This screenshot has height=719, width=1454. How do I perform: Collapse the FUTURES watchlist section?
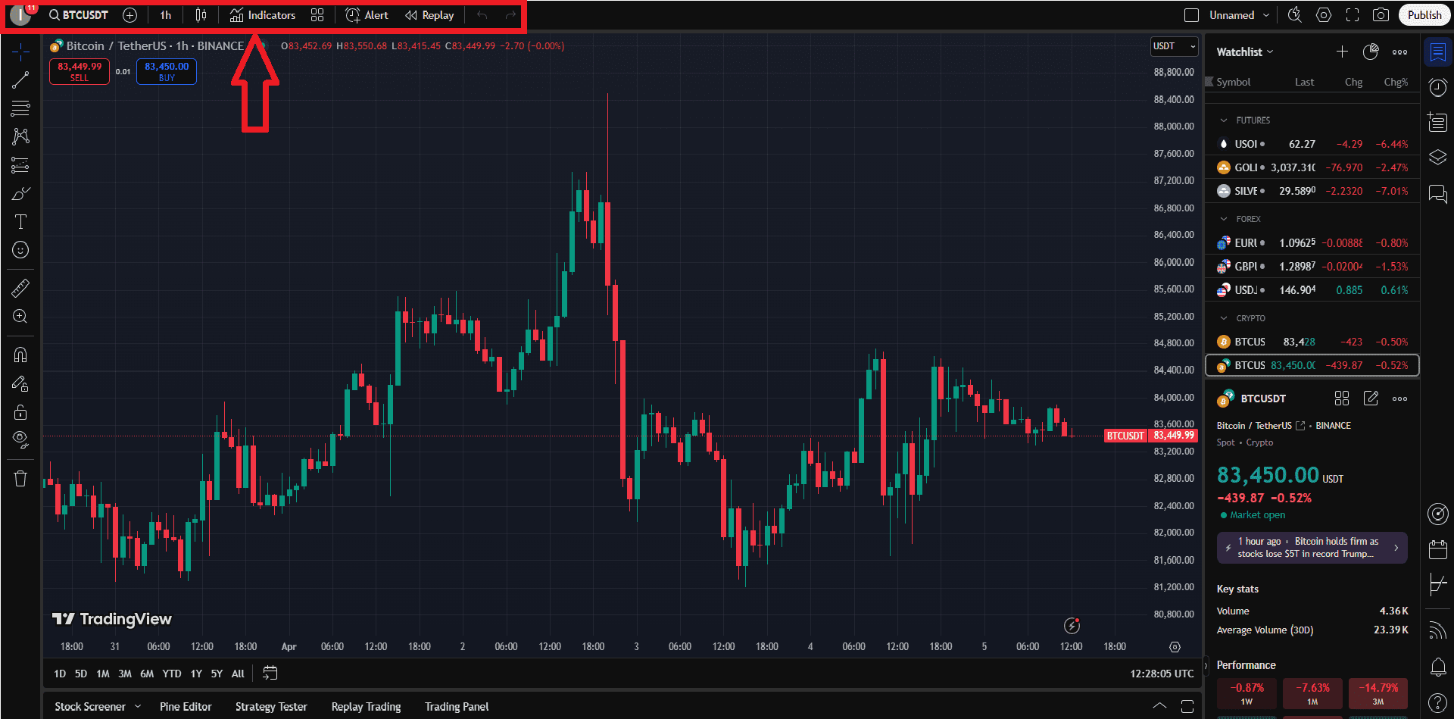(x=1224, y=120)
